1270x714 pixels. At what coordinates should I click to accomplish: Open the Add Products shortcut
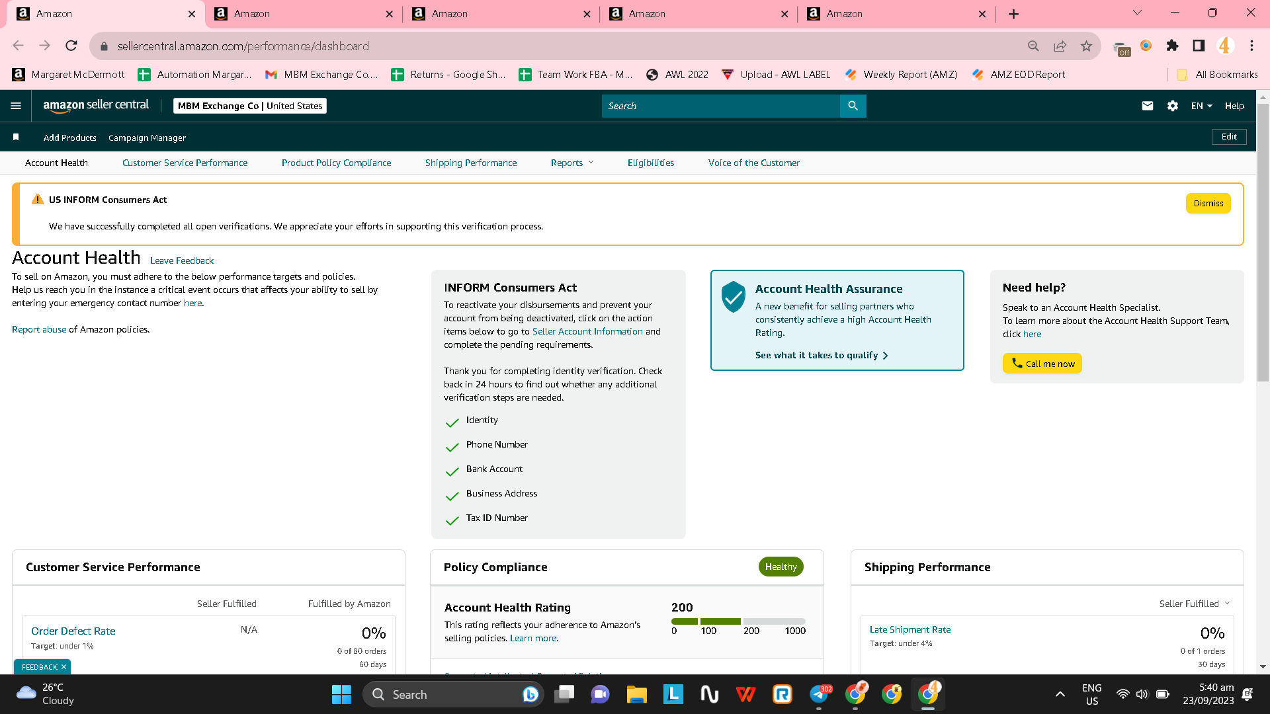pyautogui.click(x=70, y=138)
